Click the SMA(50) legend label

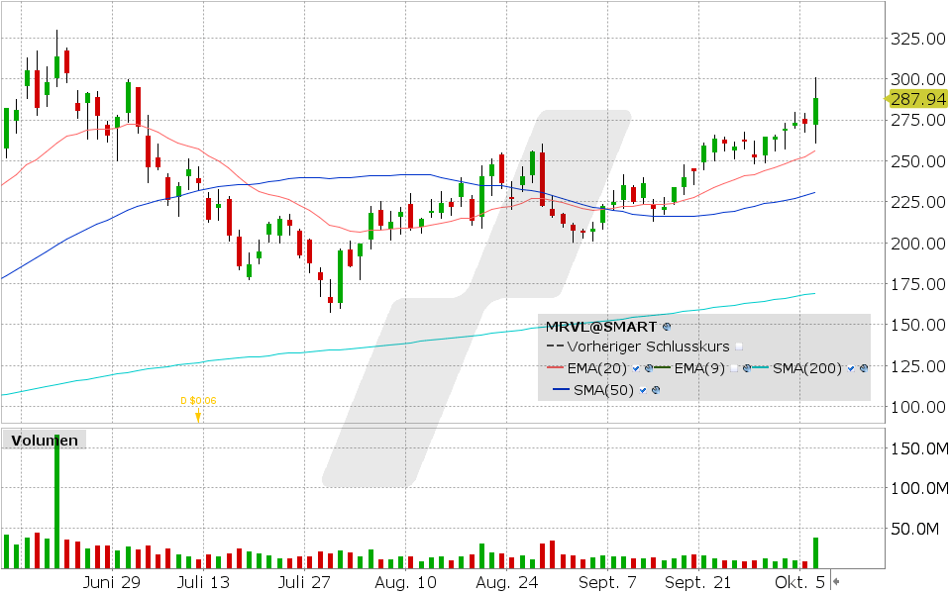coord(603,390)
